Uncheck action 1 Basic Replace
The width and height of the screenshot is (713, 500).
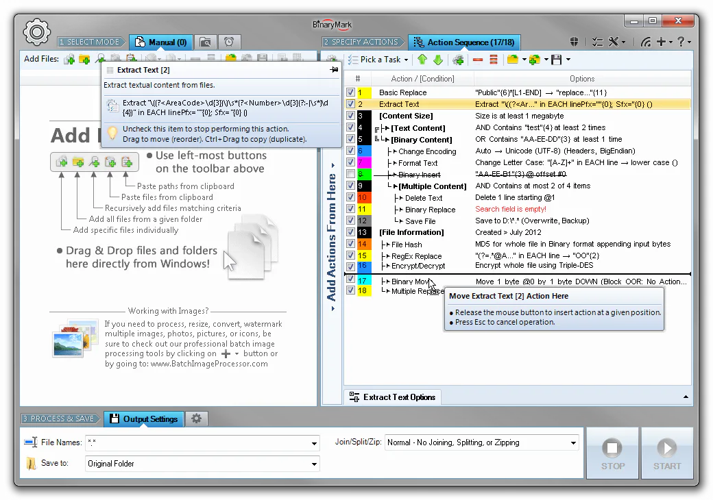[350, 92]
